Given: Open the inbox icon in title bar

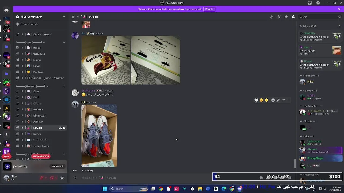Looking at the screenshot, I should pyautogui.click(x=310, y=3).
